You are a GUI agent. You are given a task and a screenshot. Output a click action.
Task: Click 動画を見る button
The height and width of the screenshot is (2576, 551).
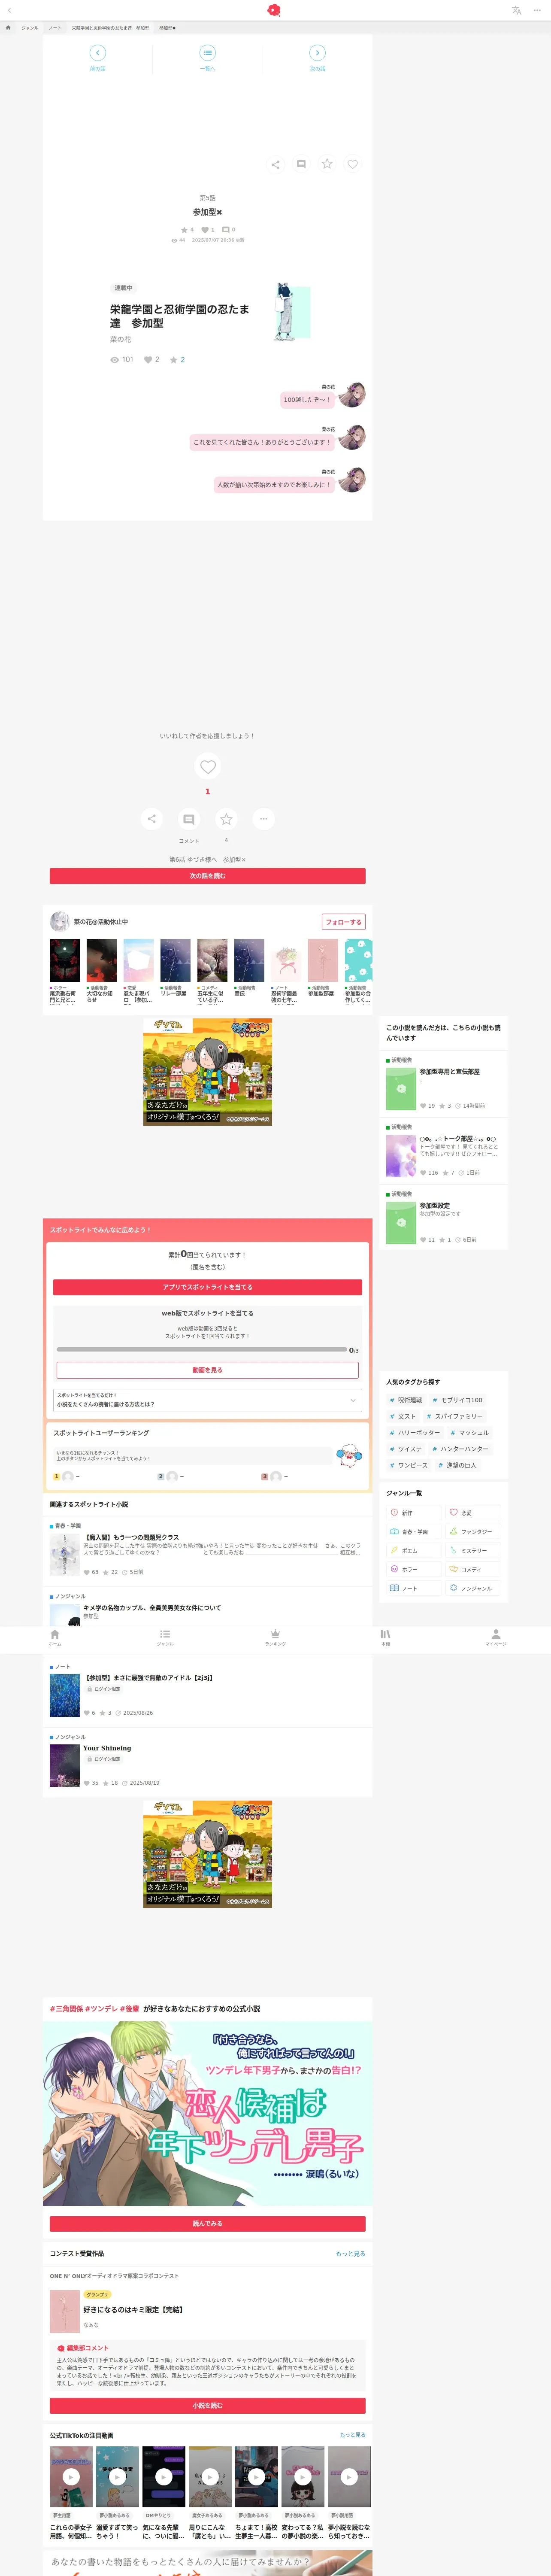pos(207,1370)
